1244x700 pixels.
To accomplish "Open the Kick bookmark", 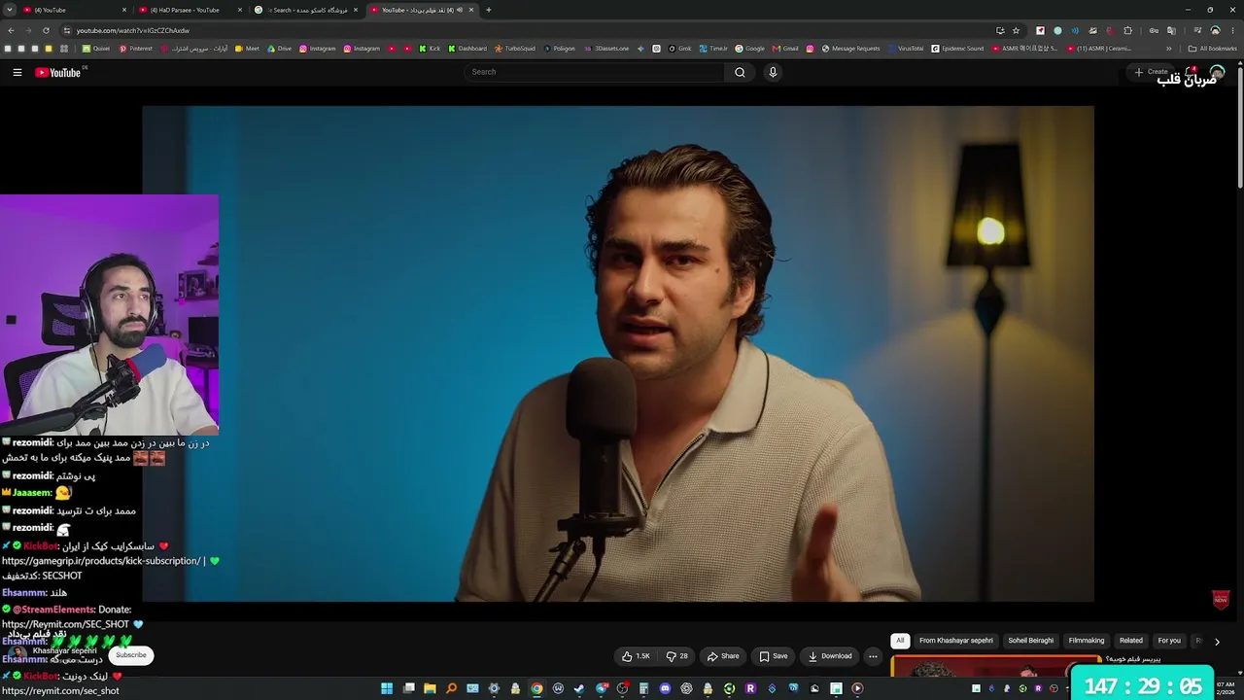I will (x=430, y=49).
